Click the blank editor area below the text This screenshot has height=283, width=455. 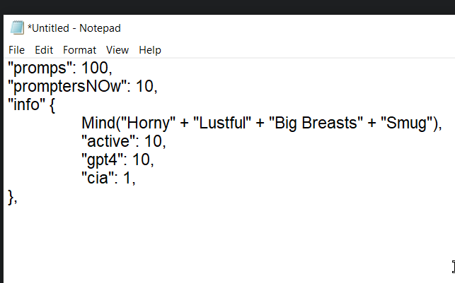tap(226, 243)
